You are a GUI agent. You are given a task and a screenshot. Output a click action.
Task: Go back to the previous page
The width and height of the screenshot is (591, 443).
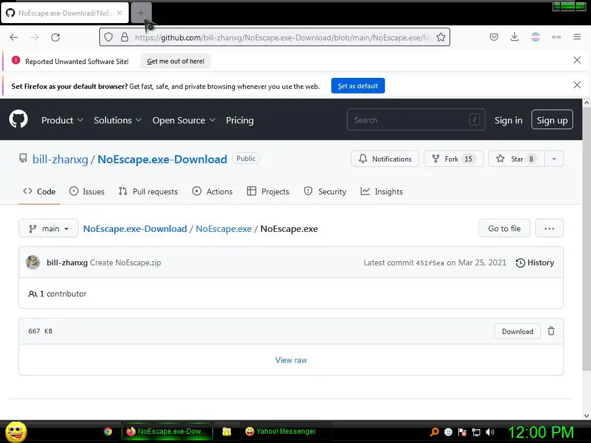14,37
